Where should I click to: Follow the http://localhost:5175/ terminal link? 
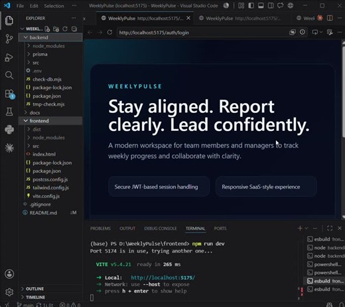[x=163, y=278]
